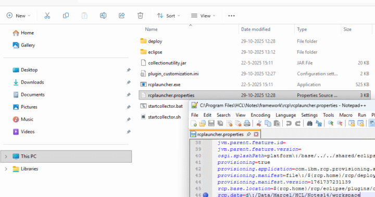Sort by Size column header
The height and width of the screenshot is (197, 375).
pos(347,29)
